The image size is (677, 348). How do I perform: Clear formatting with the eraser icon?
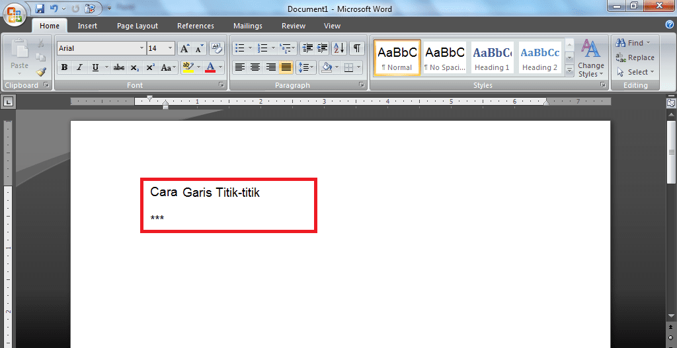click(x=217, y=48)
